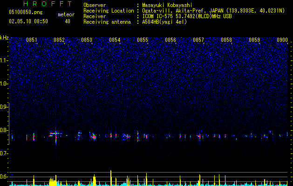Click the 0851 time marker
Viewport: 293px width, 186px height.
(x=32, y=40)
